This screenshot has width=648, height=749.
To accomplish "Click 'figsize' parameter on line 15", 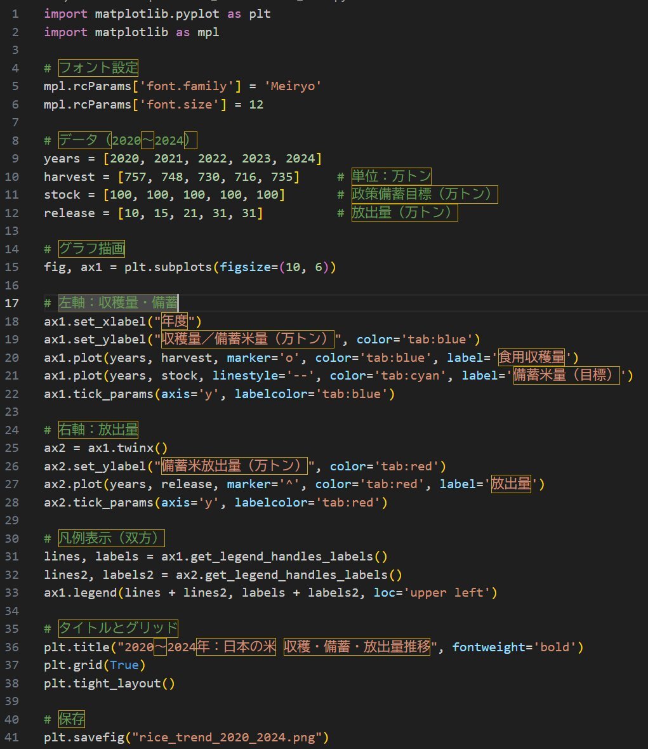I will pyautogui.click(x=245, y=267).
